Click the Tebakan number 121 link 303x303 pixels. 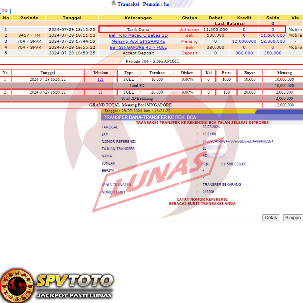pyautogui.click(x=100, y=79)
